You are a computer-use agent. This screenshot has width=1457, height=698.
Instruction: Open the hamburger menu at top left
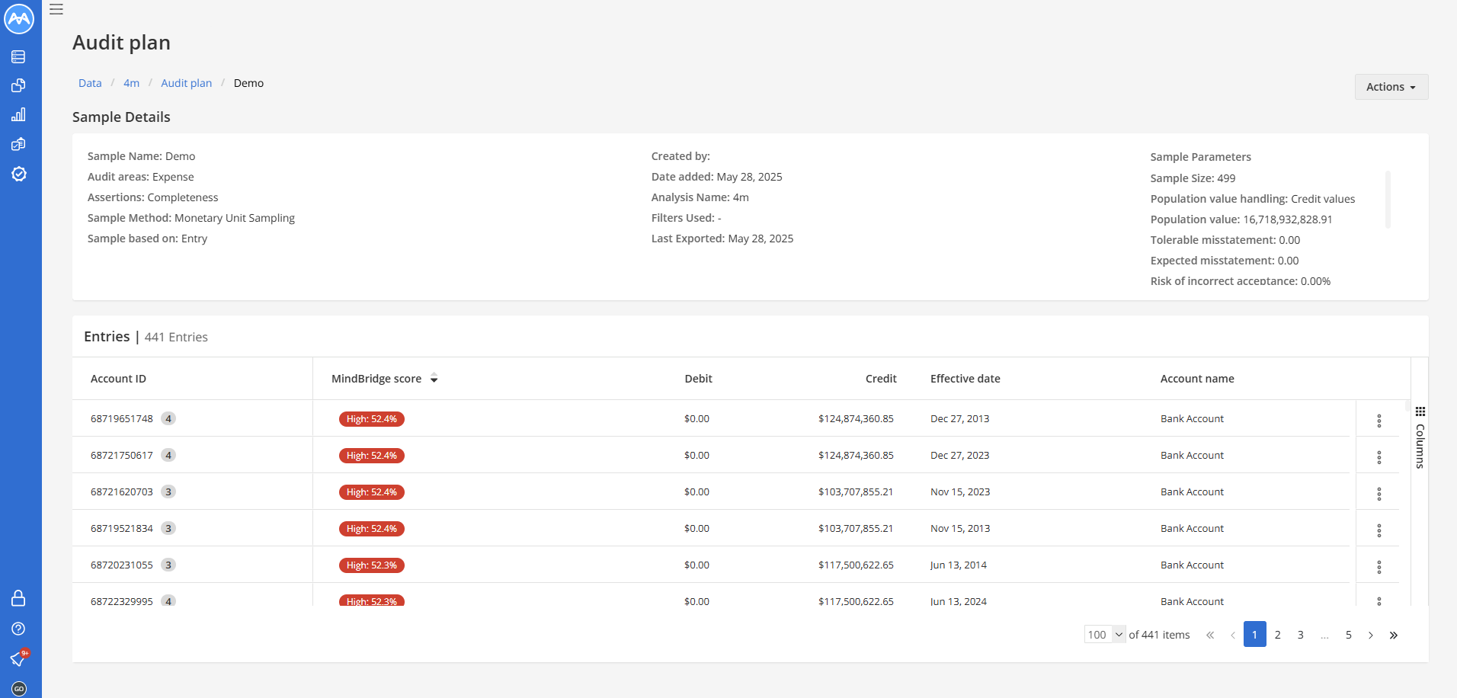(x=56, y=9)
